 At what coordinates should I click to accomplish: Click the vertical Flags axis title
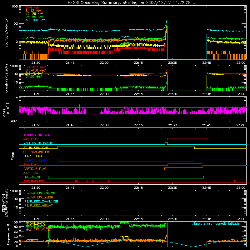13,156
